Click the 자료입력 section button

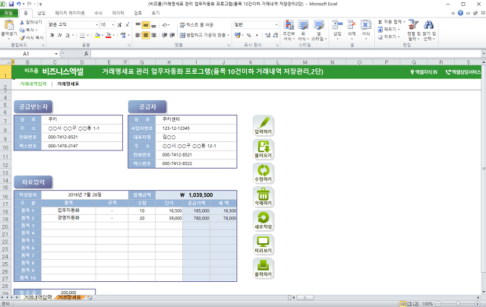(33, 182)
